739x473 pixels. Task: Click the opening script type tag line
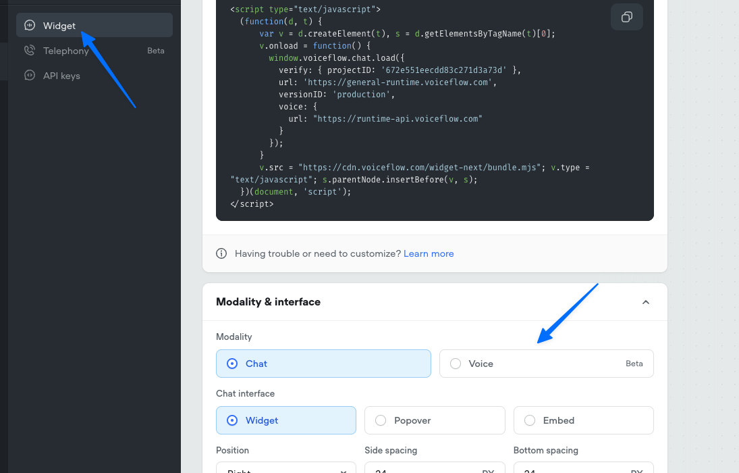pos(306,9)
